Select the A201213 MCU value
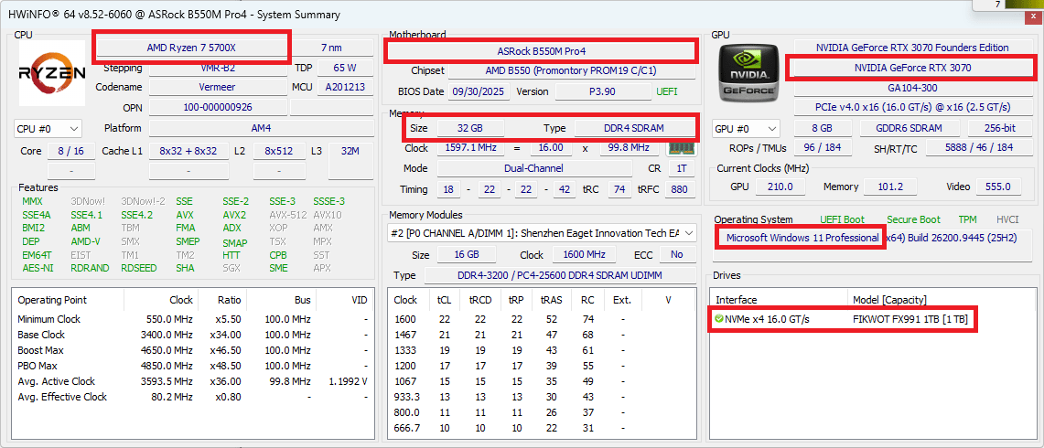This screenshot has width=1044, height=448. 346,87
